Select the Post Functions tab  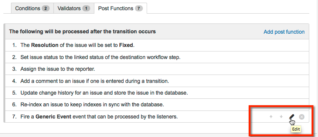(x=121, y=8)
